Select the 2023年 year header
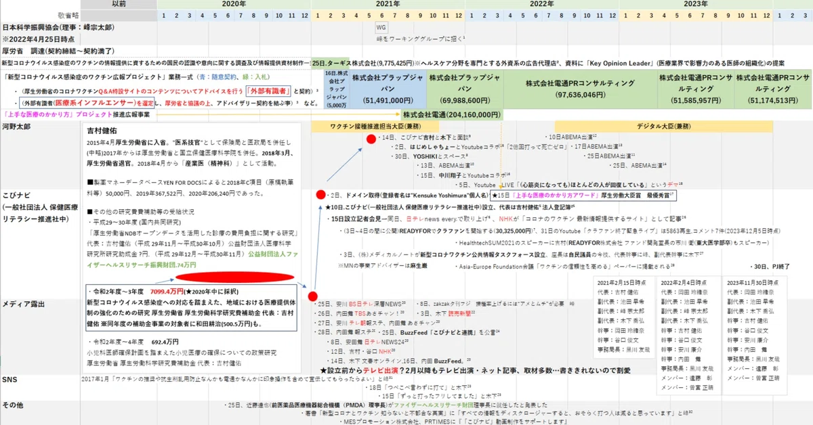Screen dimensions: 813x425 [x=695, y=4]
